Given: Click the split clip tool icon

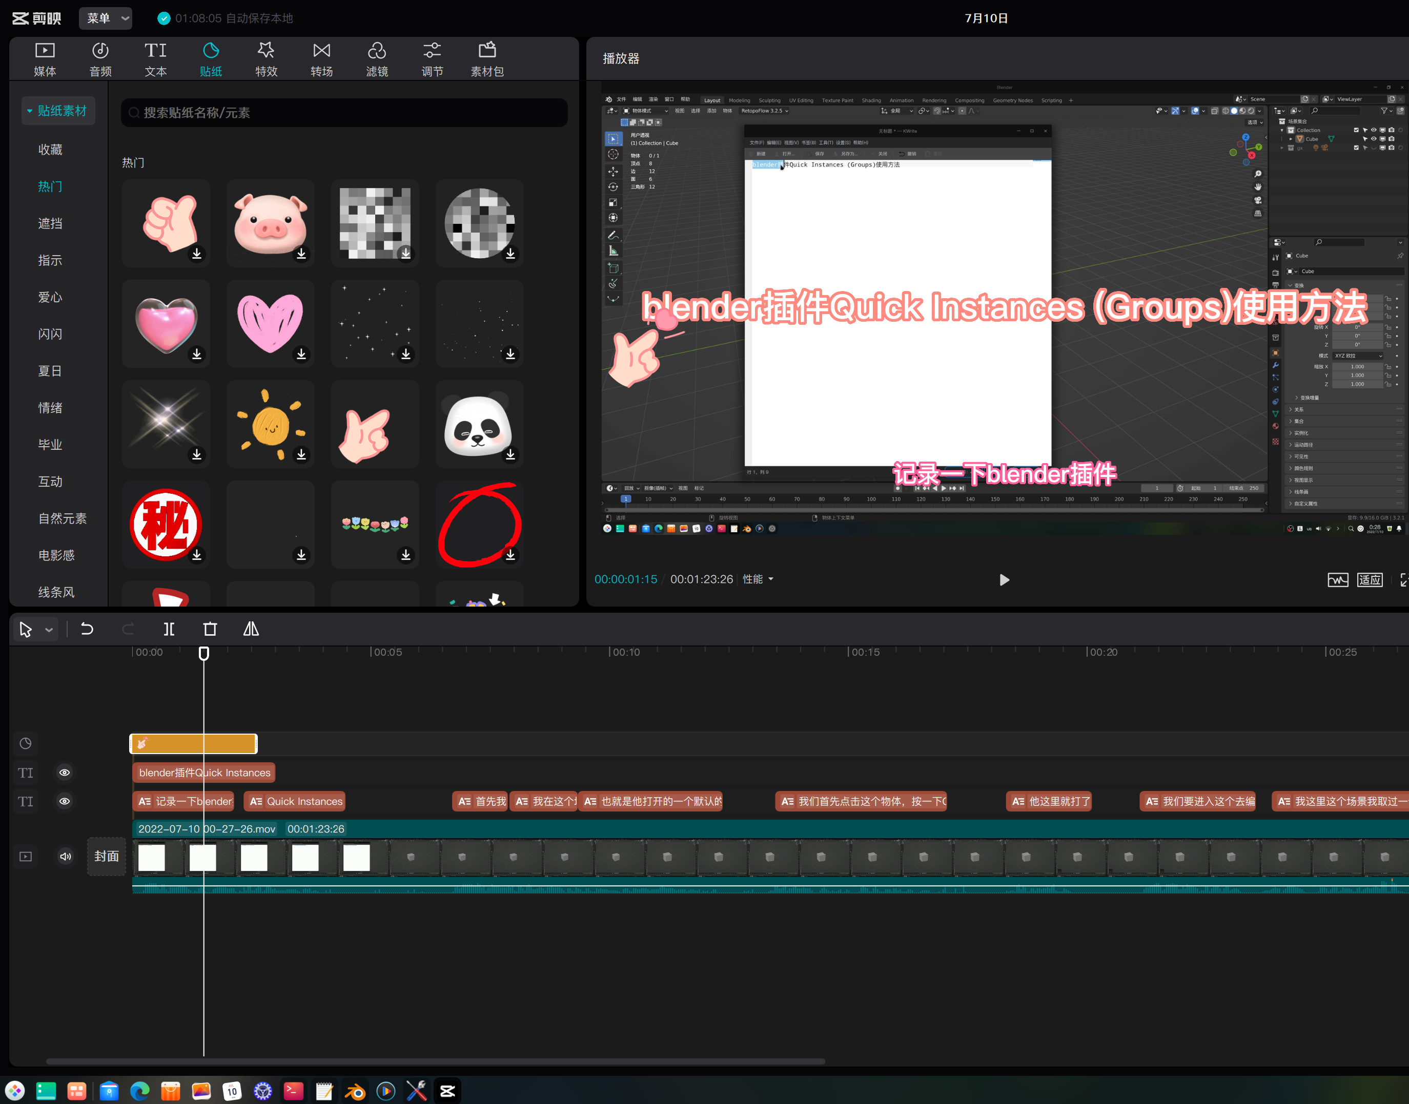Looking at the screenshot, I should coord(169,629).
